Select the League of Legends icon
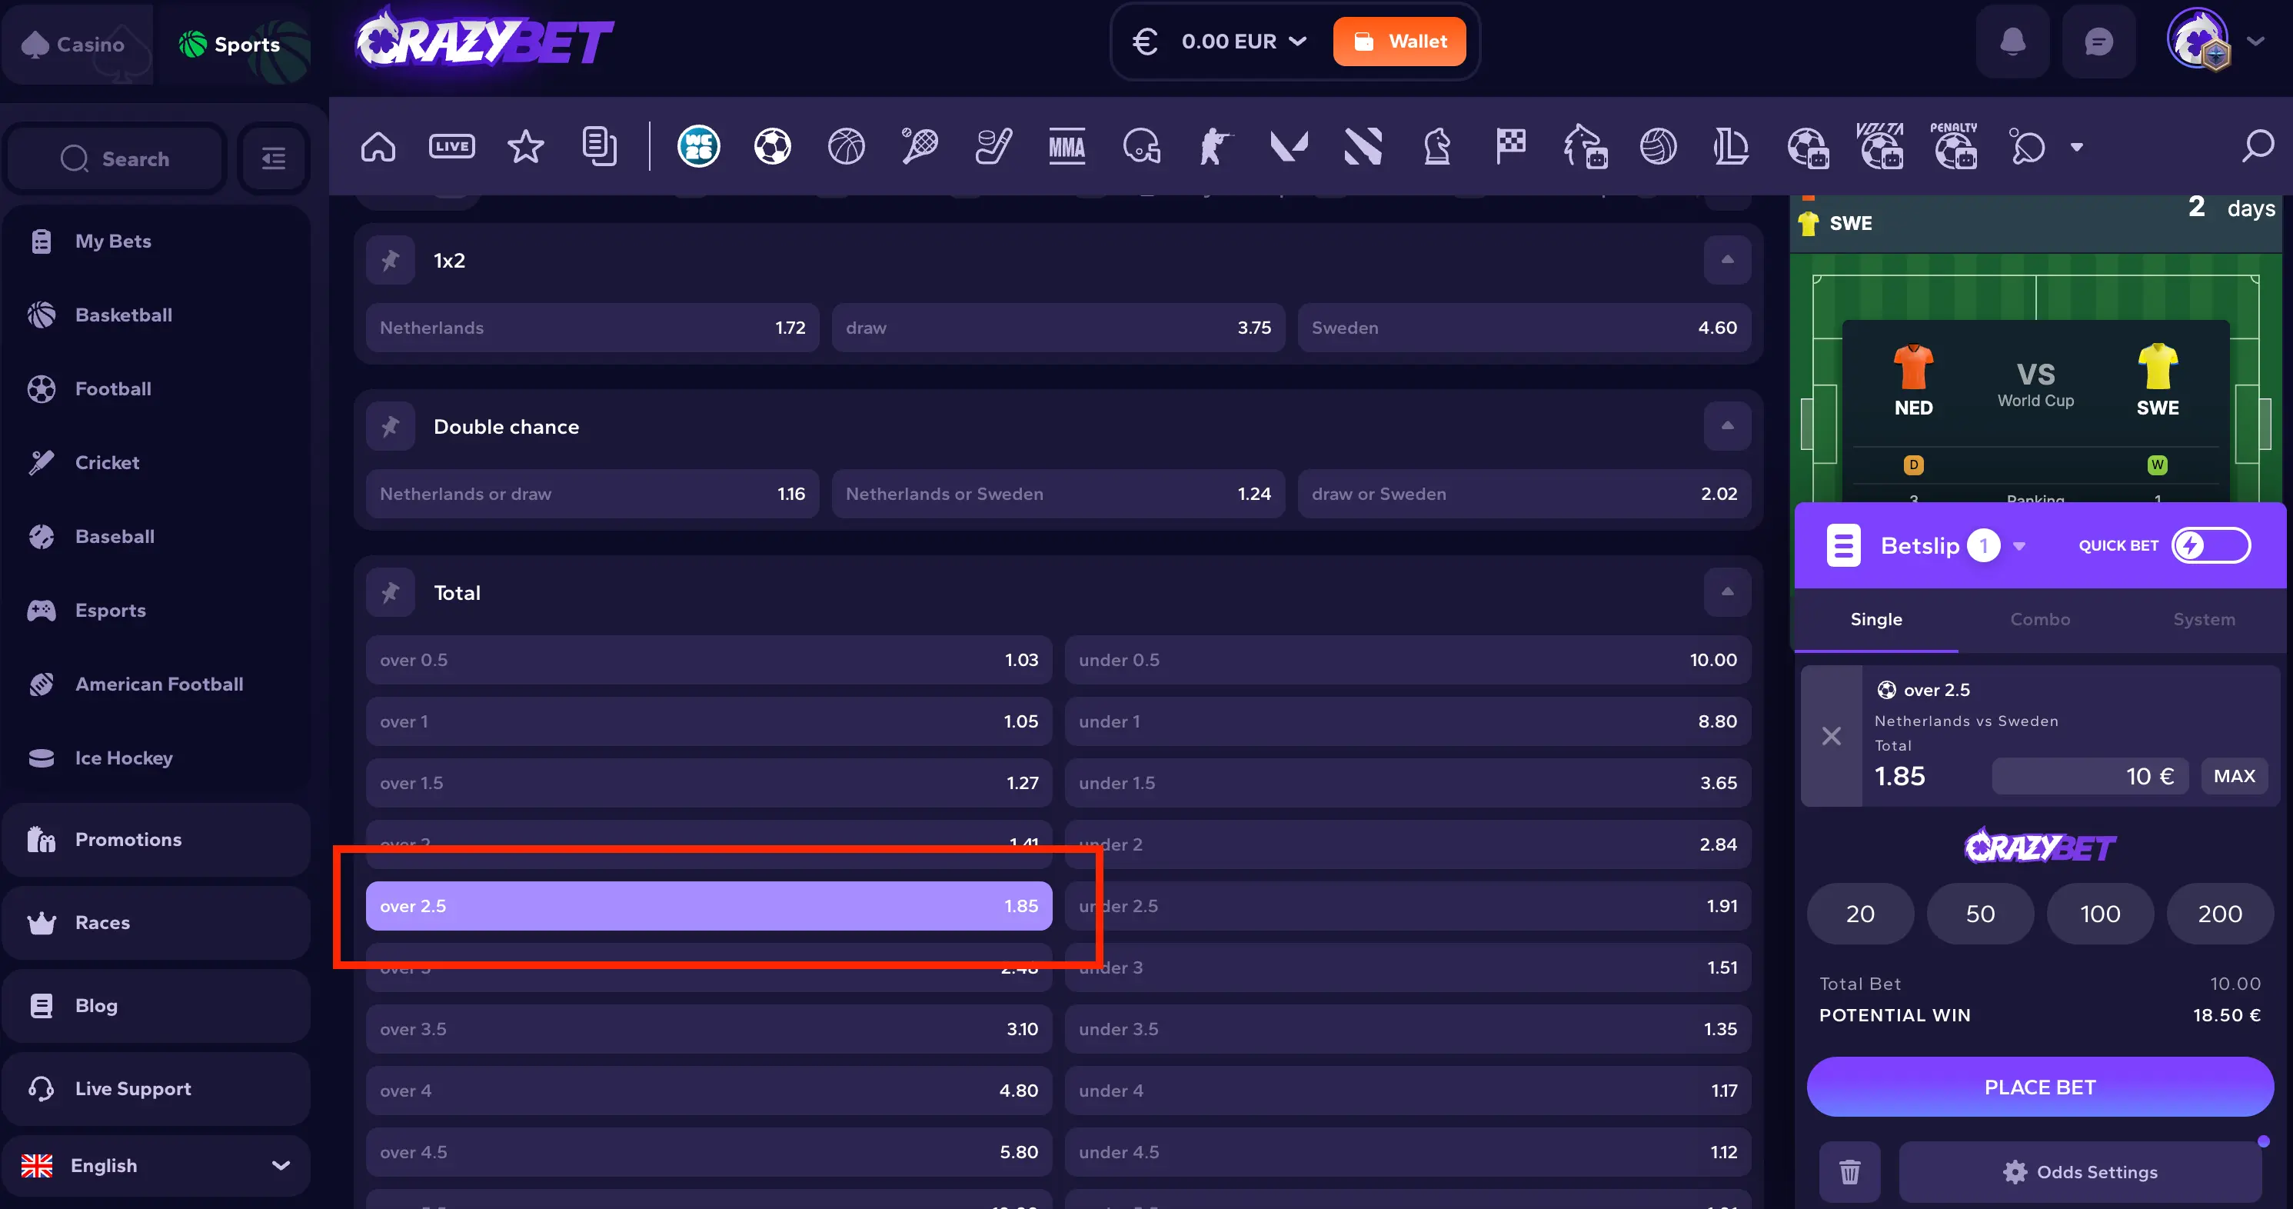Viewport: 2293px width, 1209px height. point(1732,146)
